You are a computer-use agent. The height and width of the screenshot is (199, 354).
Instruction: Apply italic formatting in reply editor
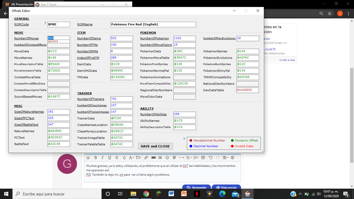(x=103, y=158)
